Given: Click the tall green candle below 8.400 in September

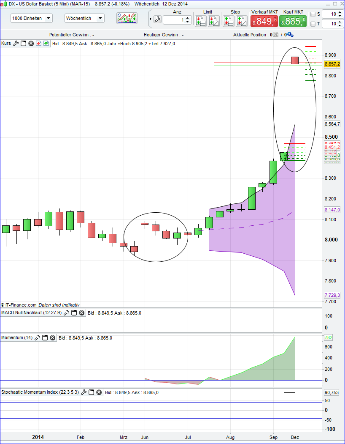Looking at the screenshot, I should click(x=273, y=172).
